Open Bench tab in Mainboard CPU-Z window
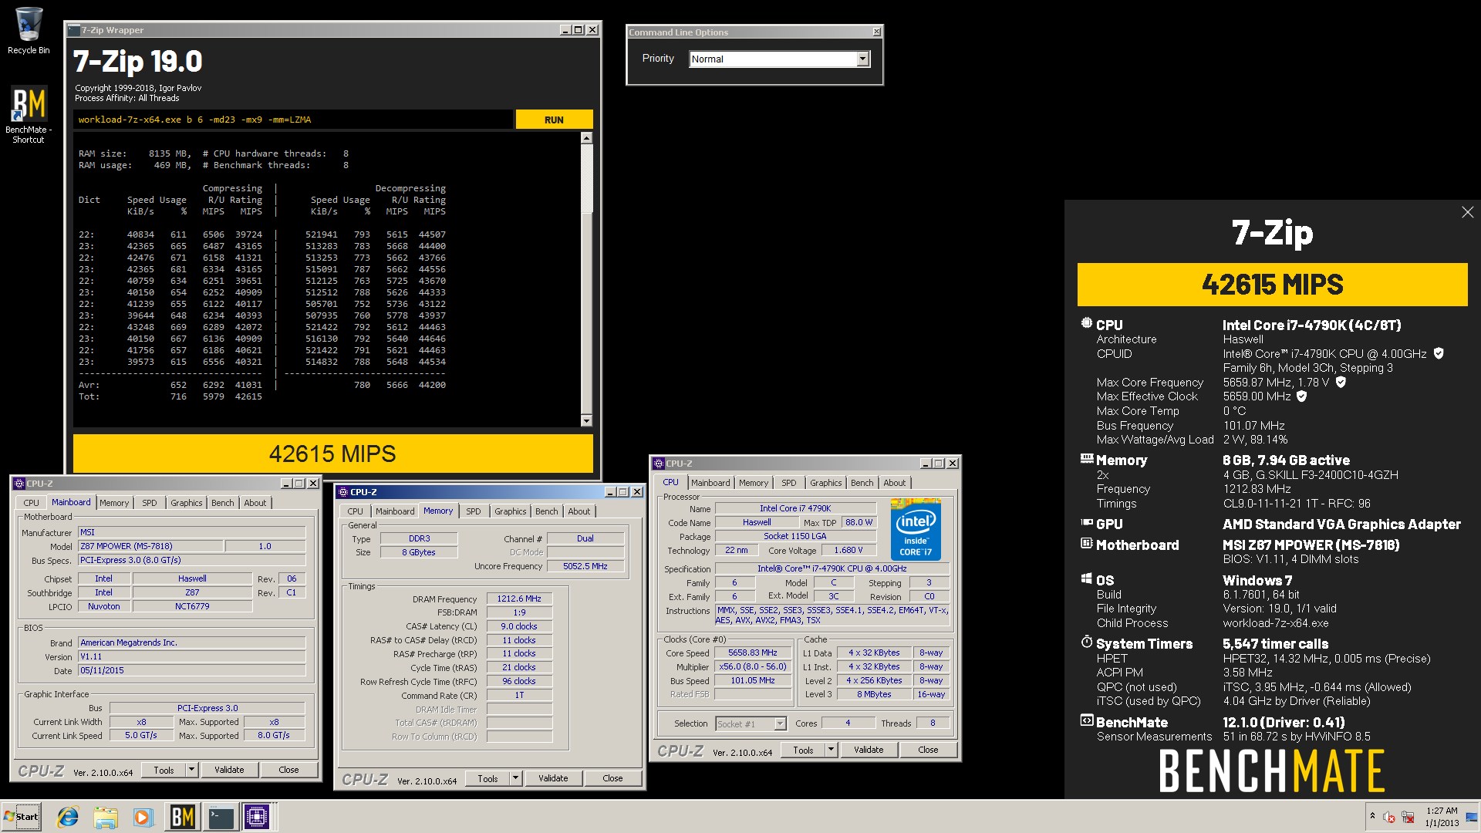 [x=223, y=503]
